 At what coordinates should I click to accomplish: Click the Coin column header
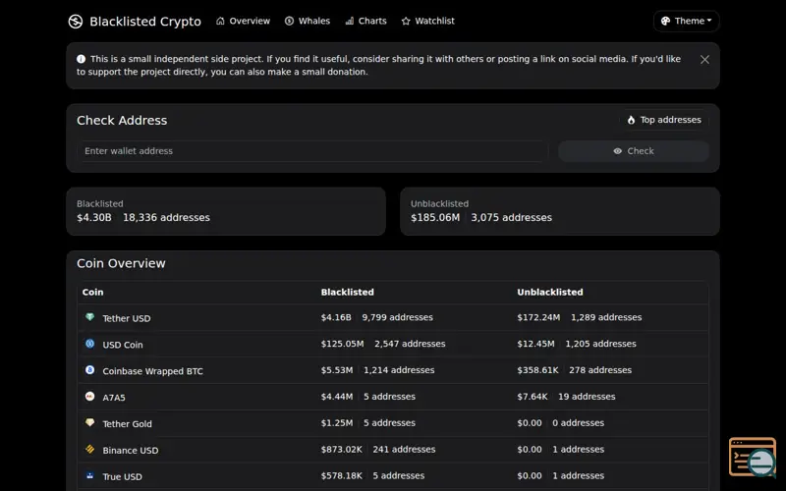point(92,292)
